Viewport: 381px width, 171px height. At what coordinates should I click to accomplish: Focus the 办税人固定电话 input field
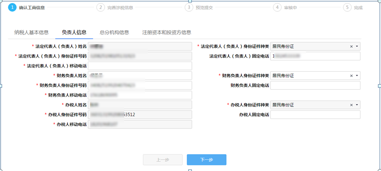coord(315,115)
